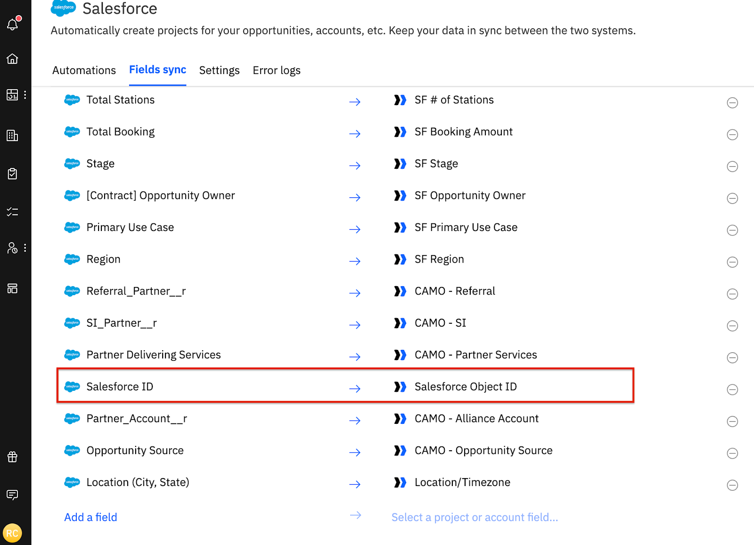Open the accounts building icon in the sidebar
This screenshot has height=545, width=754.
[x=13, y=136]
